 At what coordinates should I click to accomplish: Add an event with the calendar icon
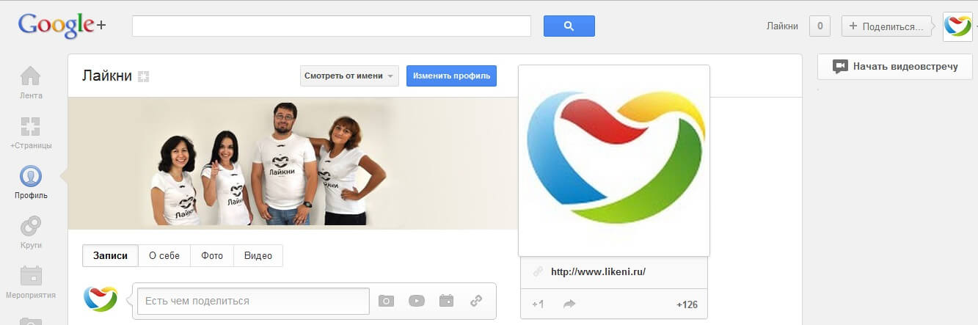(x=446, y=301)
